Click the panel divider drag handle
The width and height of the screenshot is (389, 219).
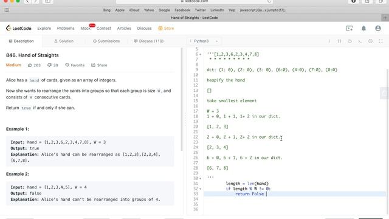coord(185,119)
